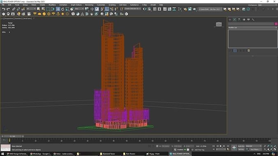The image size is (278, 156).
Task: Activate the Select and Rotate tool
Action: click(63, 9)
